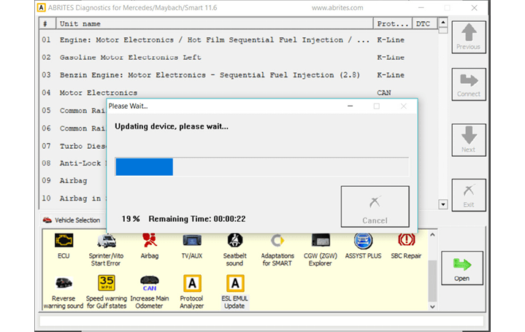Click the unit list scrollbar down arrow
Screen dimensions: 525x332
tap(442, 205)
